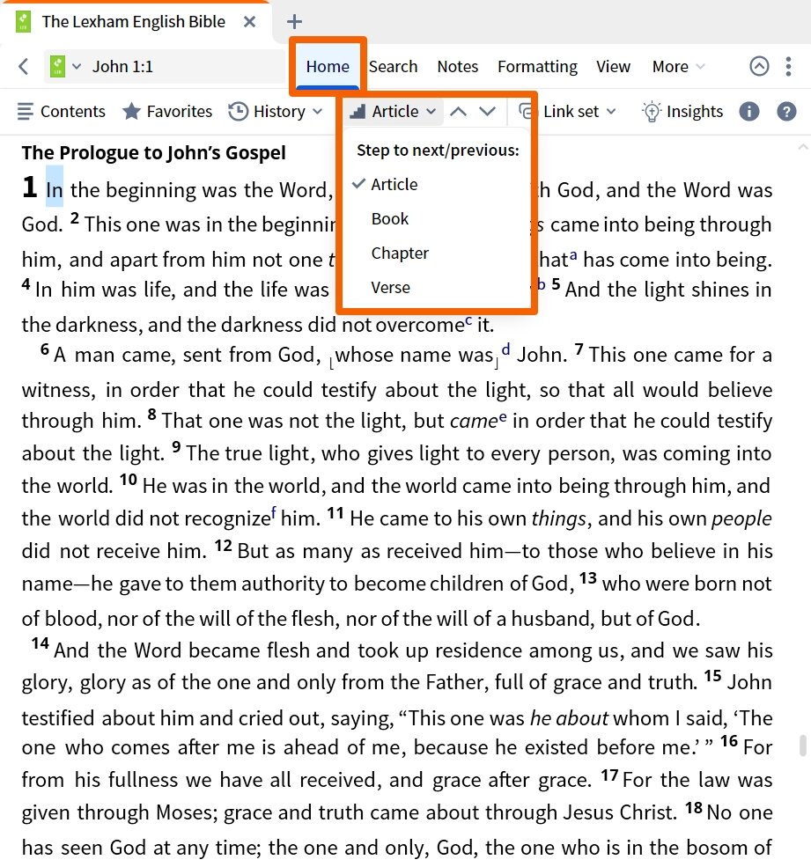Click footnote a after 'that'
Image resolution: width=811 pixels, height=867 pixels.
[573, 255]
